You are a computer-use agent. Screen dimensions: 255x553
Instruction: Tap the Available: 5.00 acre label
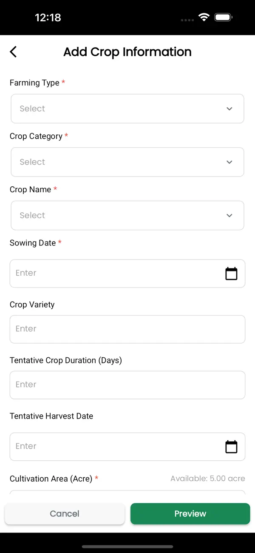click(x=207, y=478)
